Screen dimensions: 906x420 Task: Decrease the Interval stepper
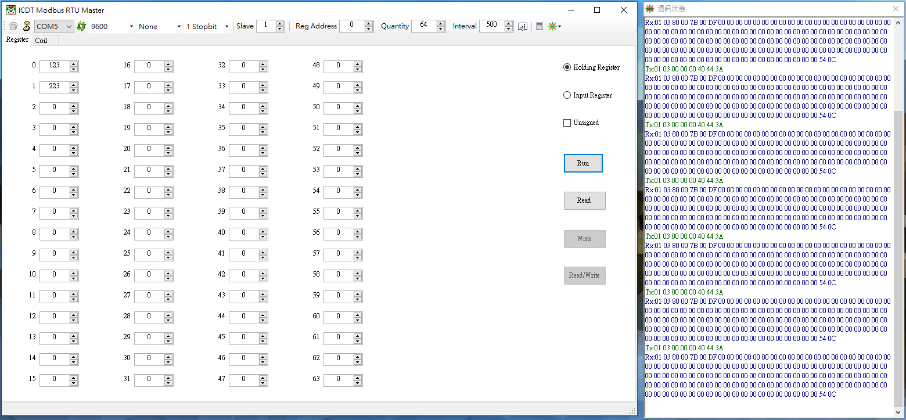[x=509, y=29]
